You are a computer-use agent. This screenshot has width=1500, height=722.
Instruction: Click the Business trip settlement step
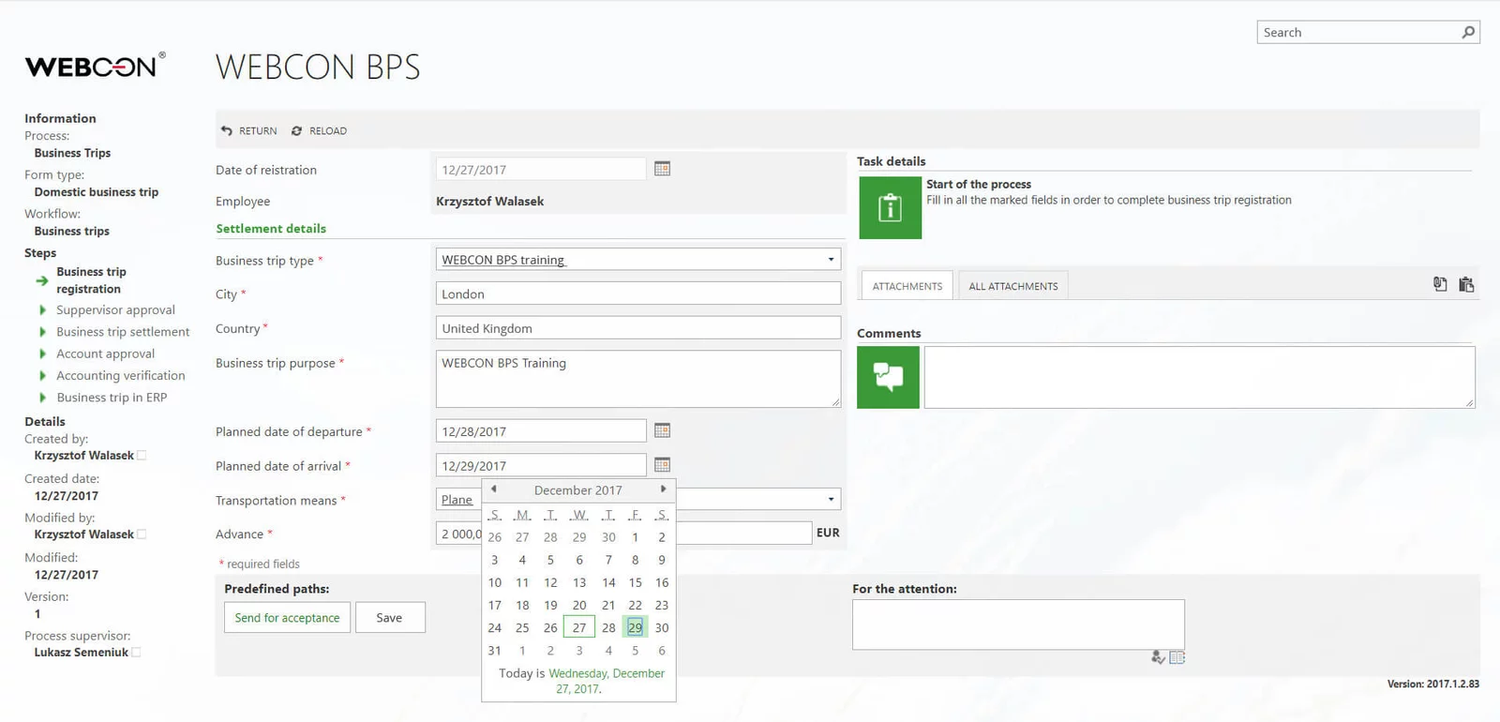point(123,332)
